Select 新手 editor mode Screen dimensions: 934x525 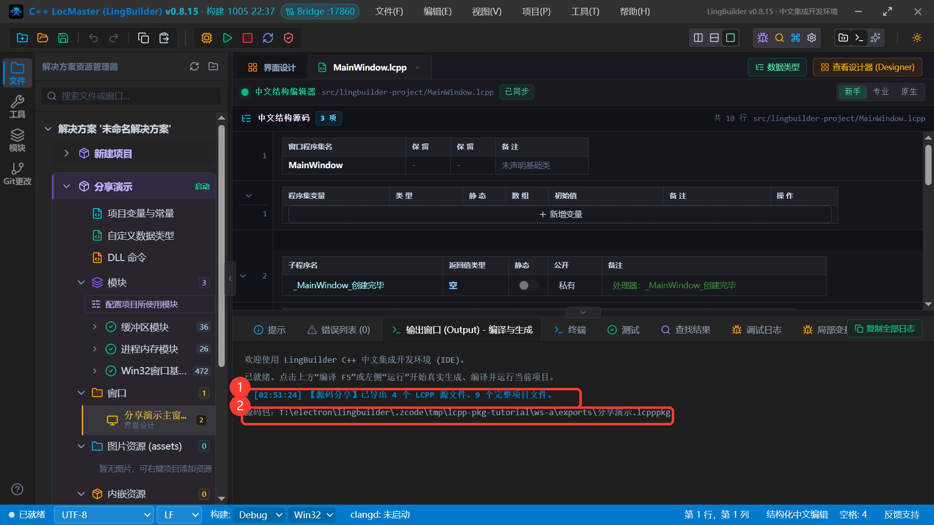[x=852, y=92]
